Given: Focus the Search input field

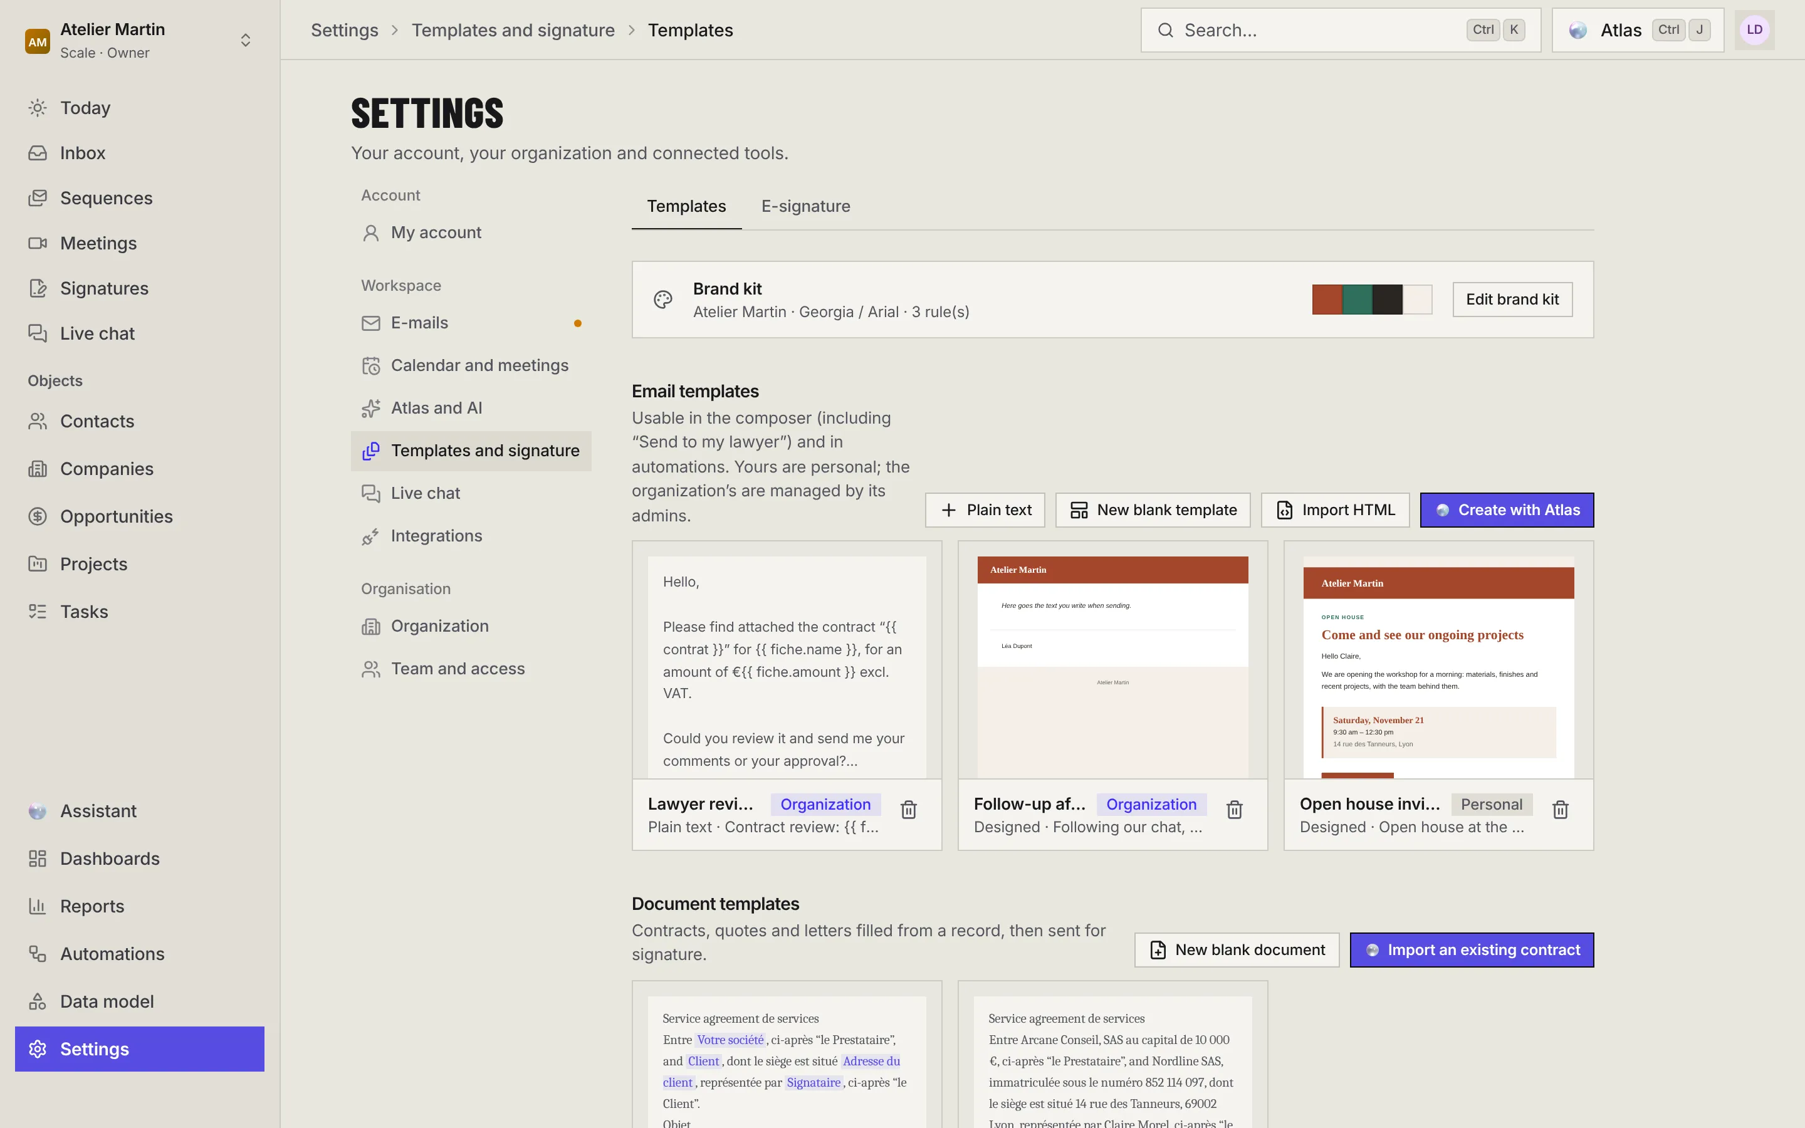Looking at the screenshot, I should point(1341,30).
